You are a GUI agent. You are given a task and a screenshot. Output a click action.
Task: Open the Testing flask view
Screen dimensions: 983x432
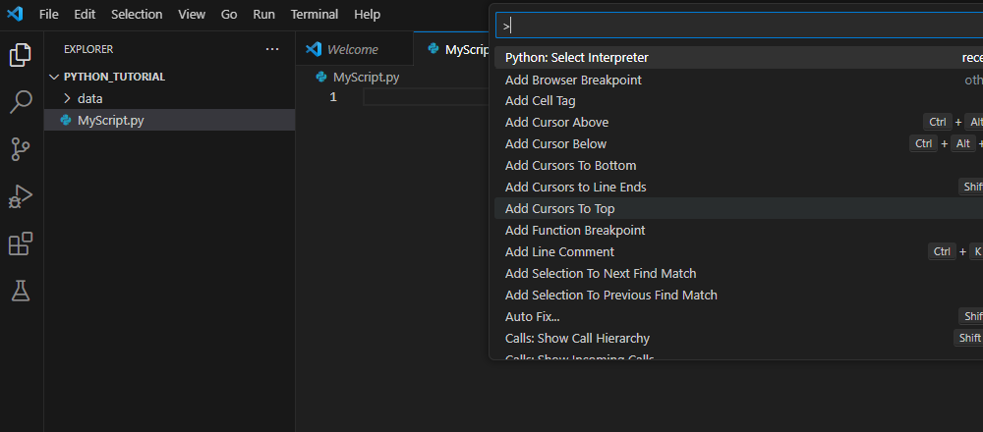click(21, 291)
